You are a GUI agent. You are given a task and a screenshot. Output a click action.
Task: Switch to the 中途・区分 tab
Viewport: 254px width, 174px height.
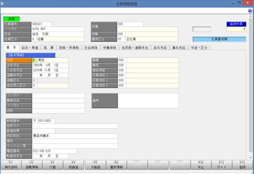pos(199,48)
